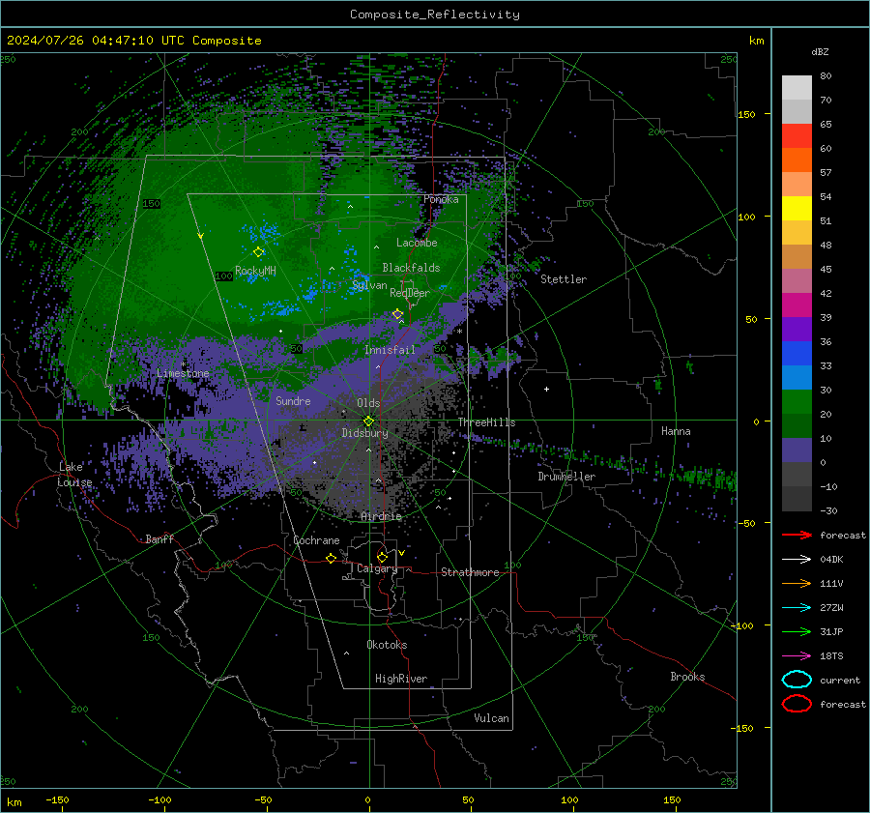This screenshot has height=813, width=870.
Task: Click the RockyMH label
Action: [x=255, y=271]
